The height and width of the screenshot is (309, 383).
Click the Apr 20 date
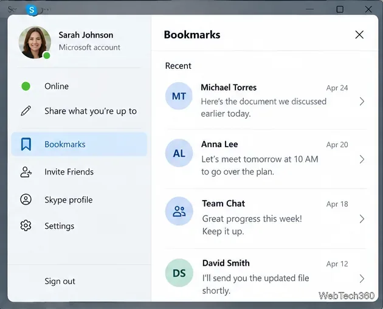point(337,145)
